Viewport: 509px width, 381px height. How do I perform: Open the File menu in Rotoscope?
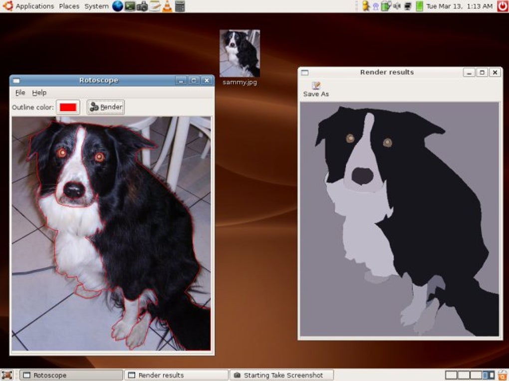(x=20, y=93)
